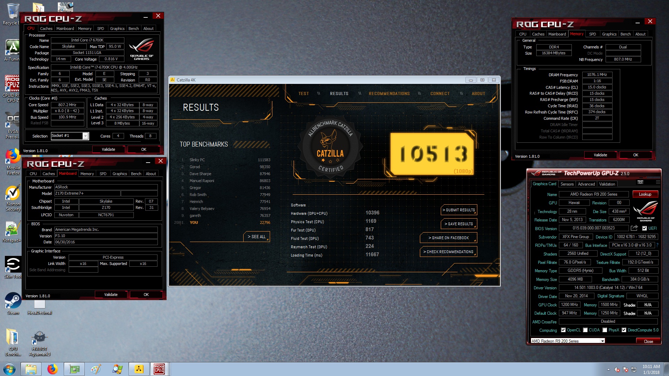Open Bench tab in Mainboard CPU-Z window
Image resolution: width=669 pixels, height=376 pixels.
tap(136, 174)
